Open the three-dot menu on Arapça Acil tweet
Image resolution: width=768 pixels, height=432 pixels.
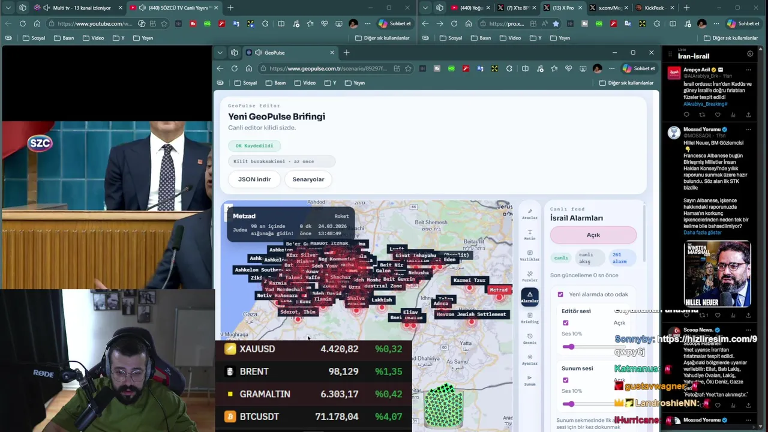tap(748, 70)
